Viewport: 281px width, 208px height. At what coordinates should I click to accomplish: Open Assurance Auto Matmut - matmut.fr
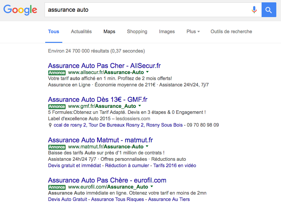click(x=100, y=140)
